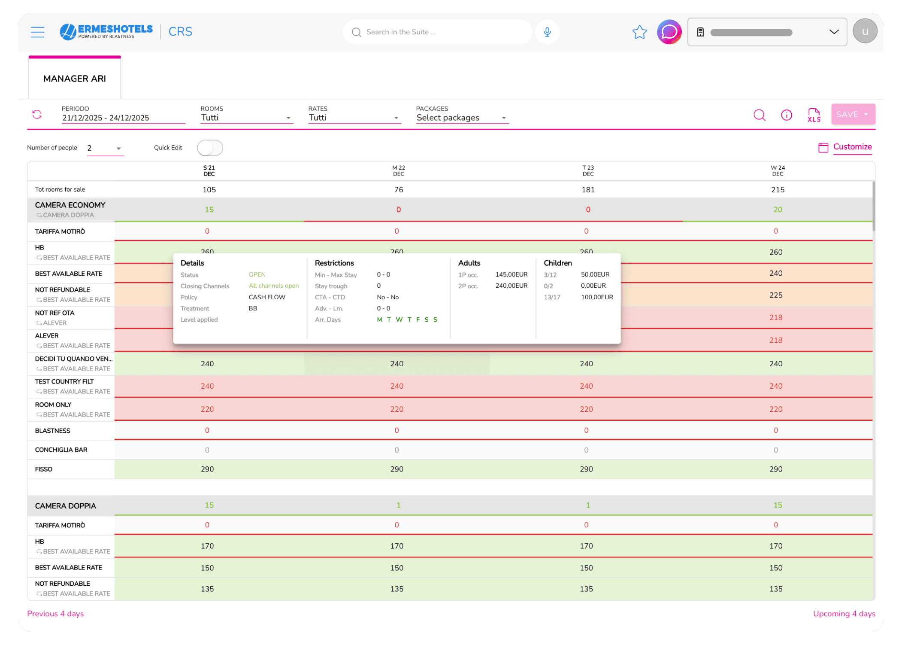Click the refresh period icon

37,115
